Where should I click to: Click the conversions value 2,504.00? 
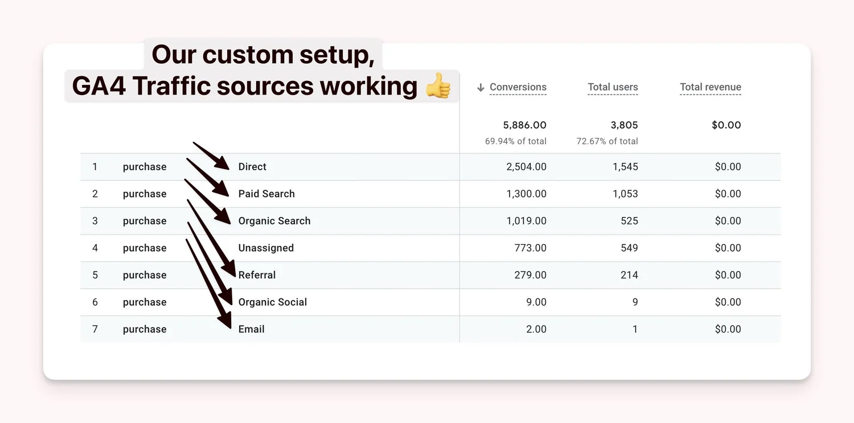[x=526, y=167]
